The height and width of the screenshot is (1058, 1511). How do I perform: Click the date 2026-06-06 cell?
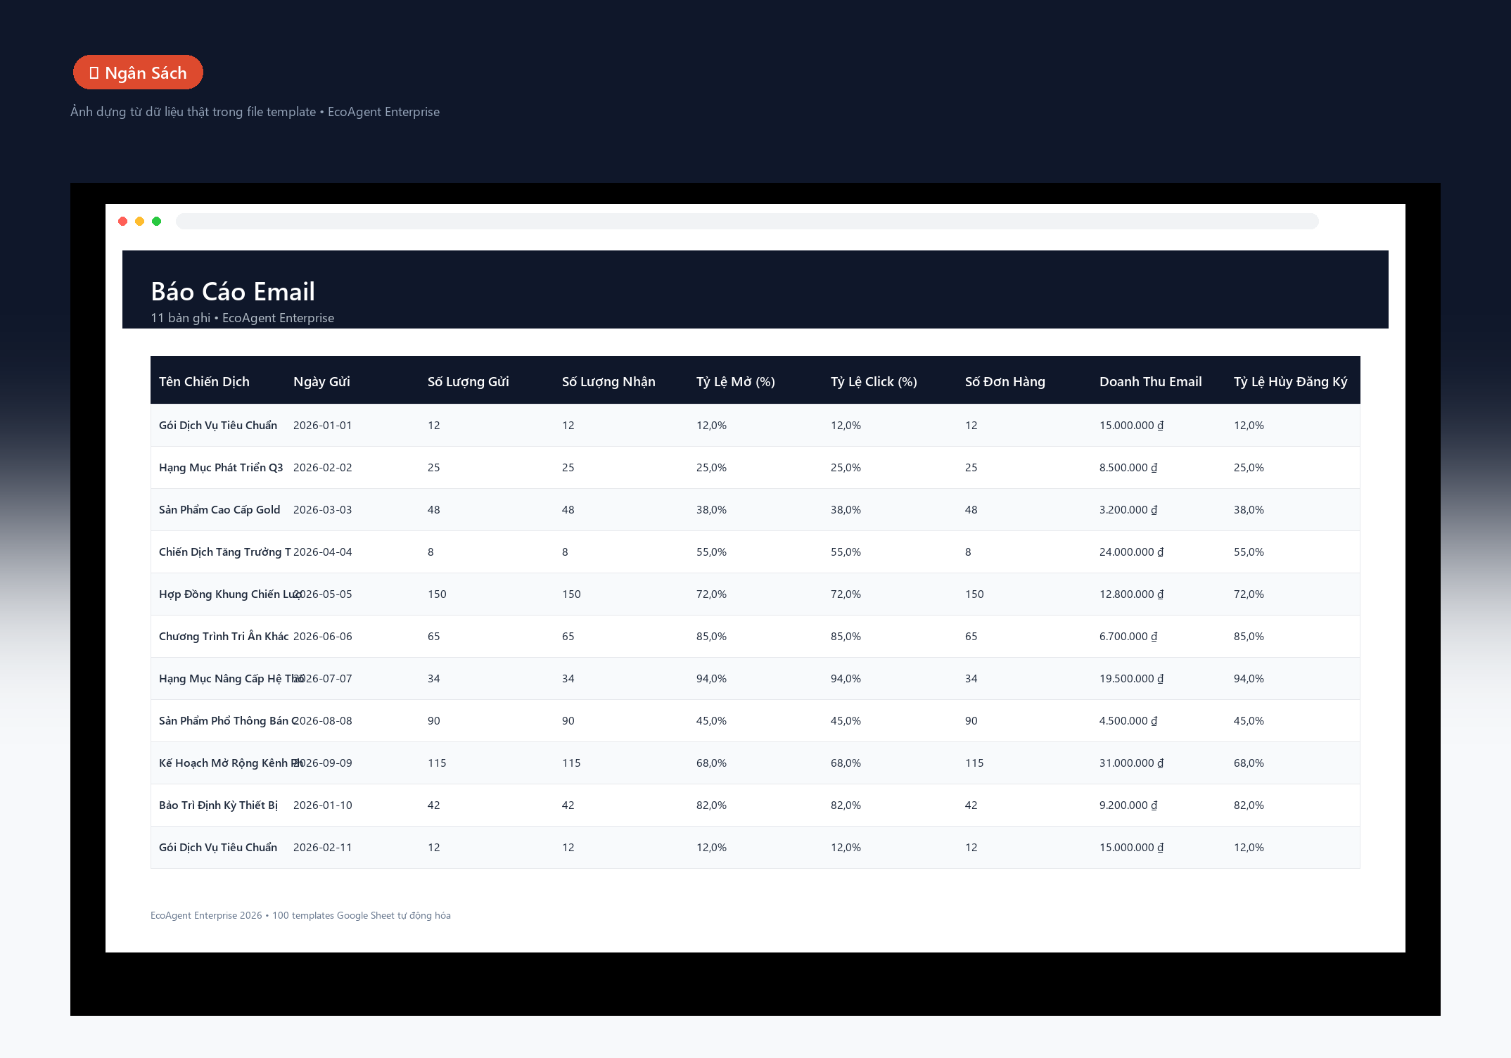[323, 637]
